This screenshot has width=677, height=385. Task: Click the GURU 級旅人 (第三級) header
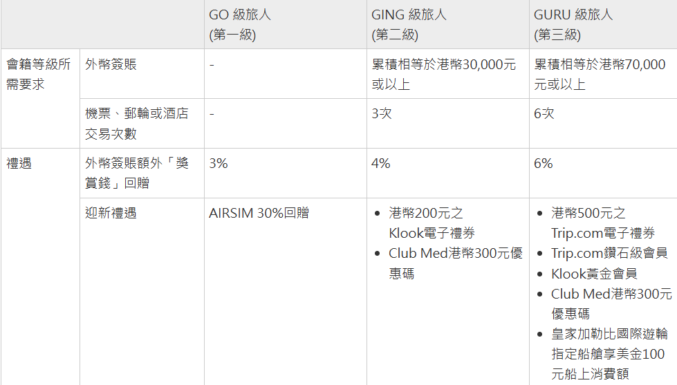coord(603,24)
